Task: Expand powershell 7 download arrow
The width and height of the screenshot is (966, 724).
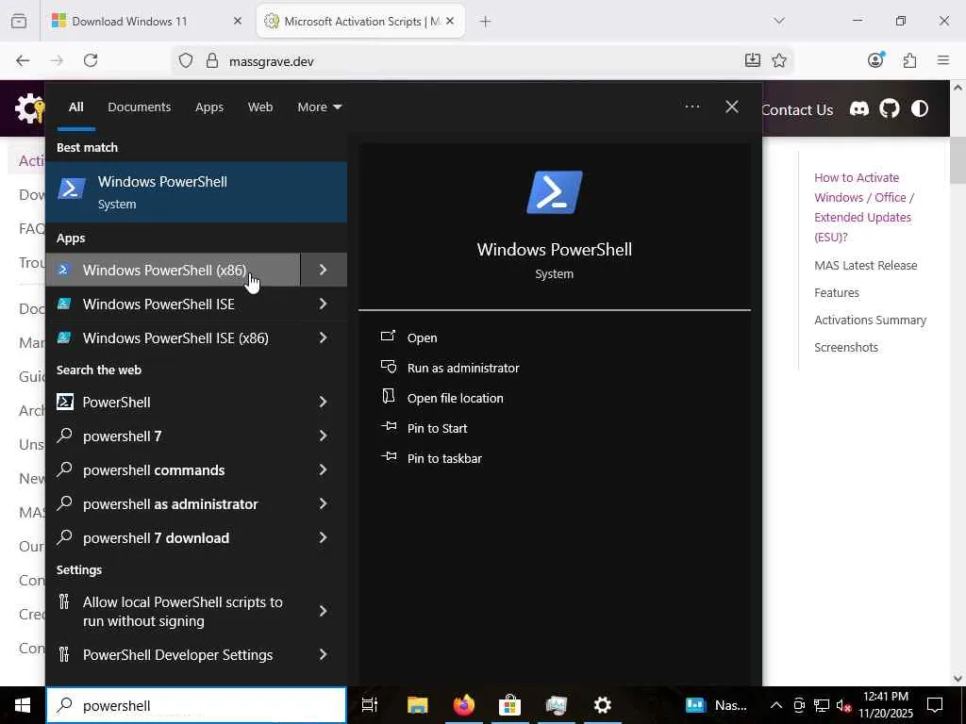Action: point(324,537)
